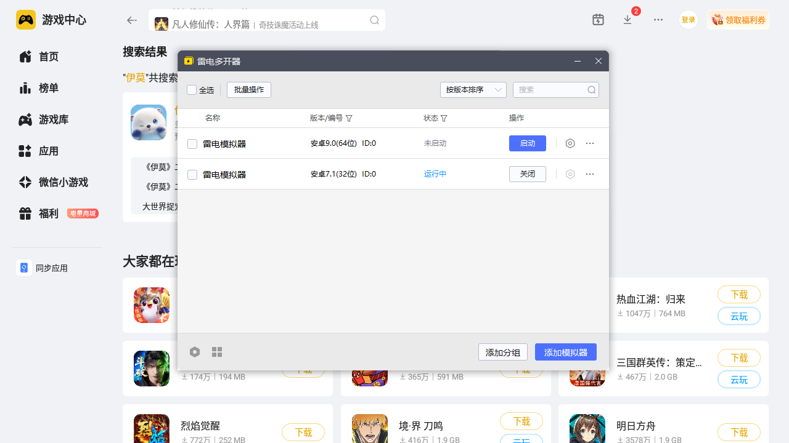Open the download manager icon with badge

click(628, 20)
